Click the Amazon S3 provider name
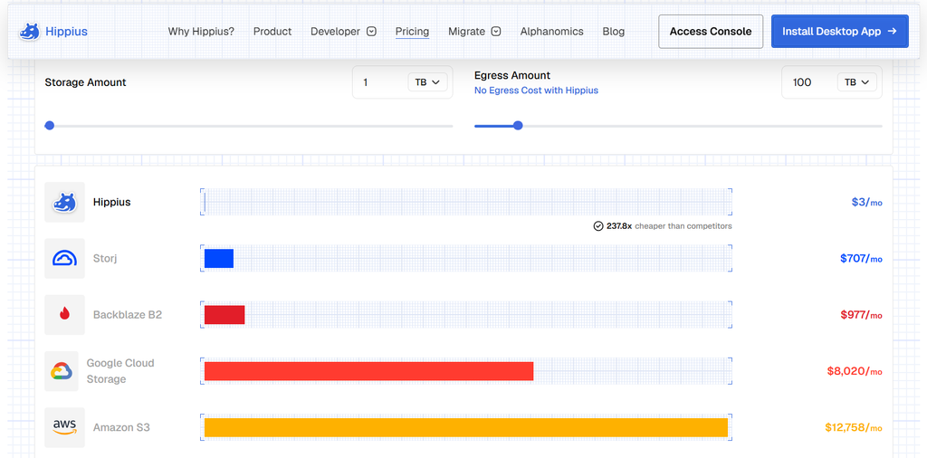927x458 pixels. [121, 427]
